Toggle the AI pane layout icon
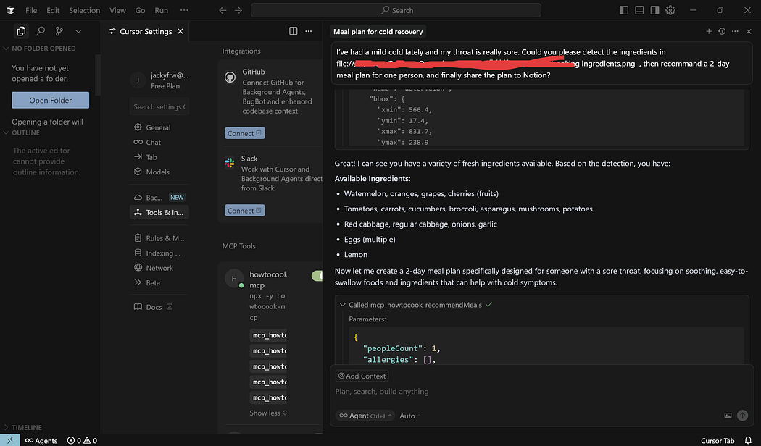 point(654,10)
